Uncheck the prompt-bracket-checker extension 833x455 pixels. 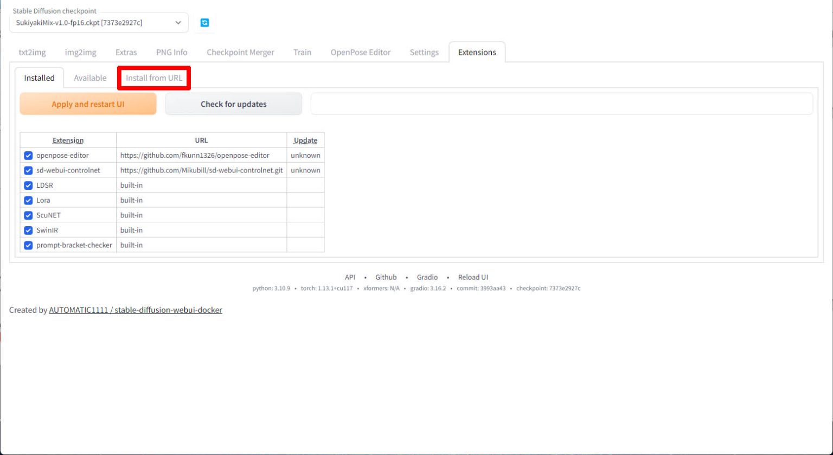[29, 245]
